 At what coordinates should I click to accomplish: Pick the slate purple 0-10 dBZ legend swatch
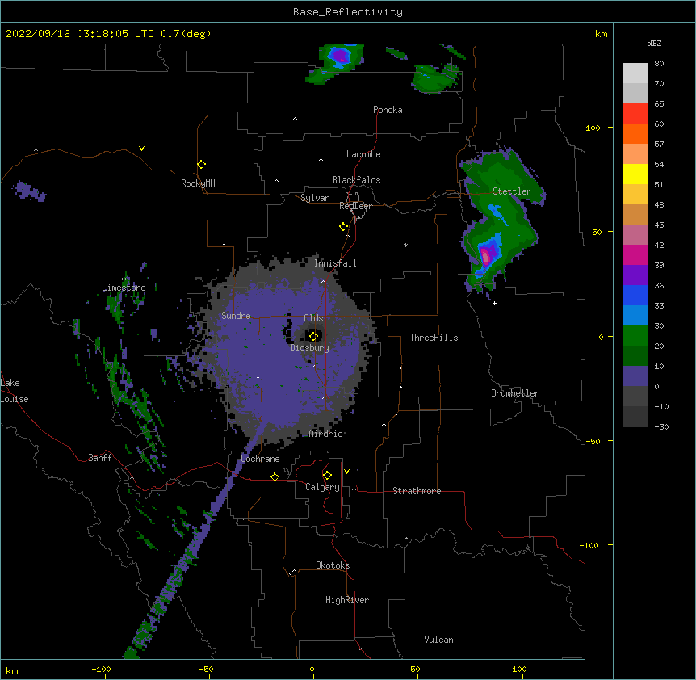[x=635, y=376]
